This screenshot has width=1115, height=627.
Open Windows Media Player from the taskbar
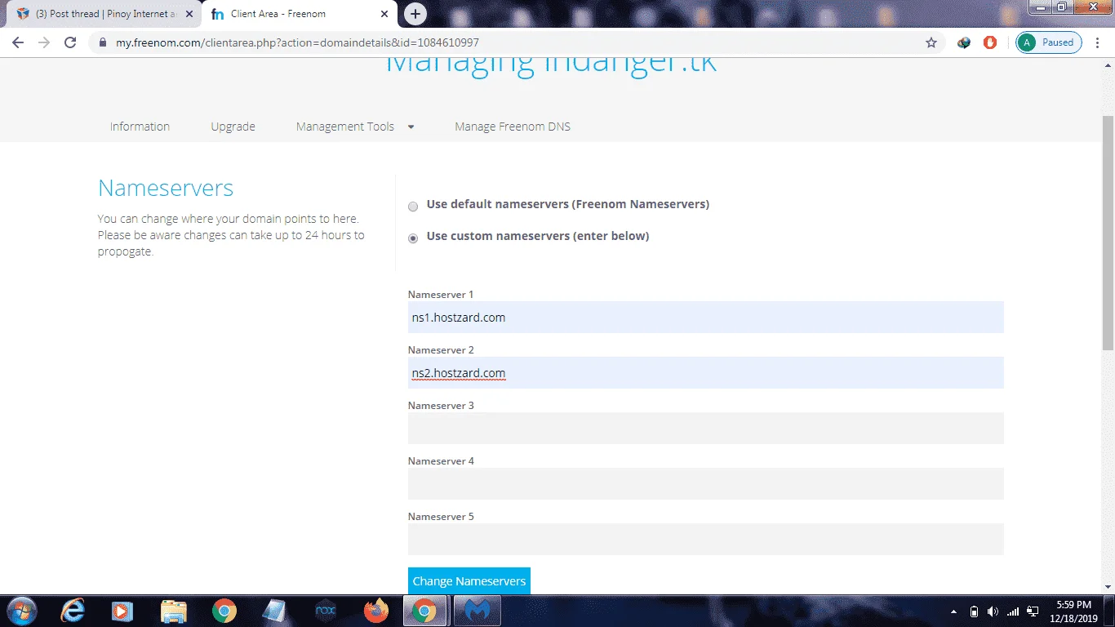tap(122, 611)
